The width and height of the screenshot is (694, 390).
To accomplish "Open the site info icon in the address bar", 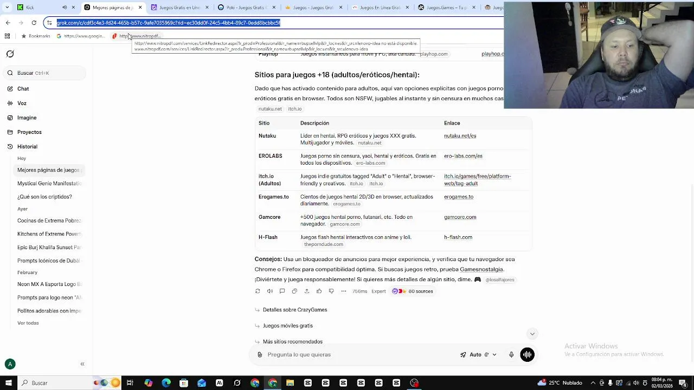I will click(x=49, y=23).
